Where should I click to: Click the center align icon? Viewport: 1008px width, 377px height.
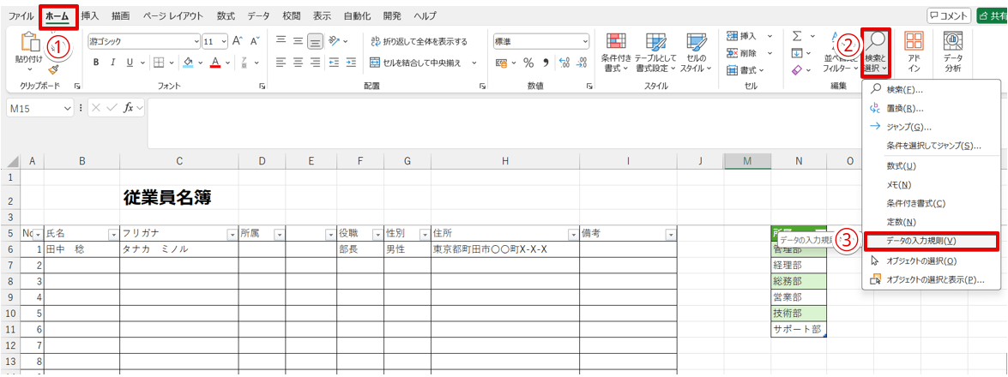click(298, 63)
